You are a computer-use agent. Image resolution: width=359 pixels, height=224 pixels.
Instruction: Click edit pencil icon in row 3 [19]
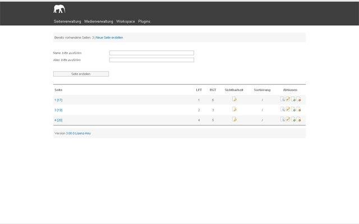pos(288,109)
